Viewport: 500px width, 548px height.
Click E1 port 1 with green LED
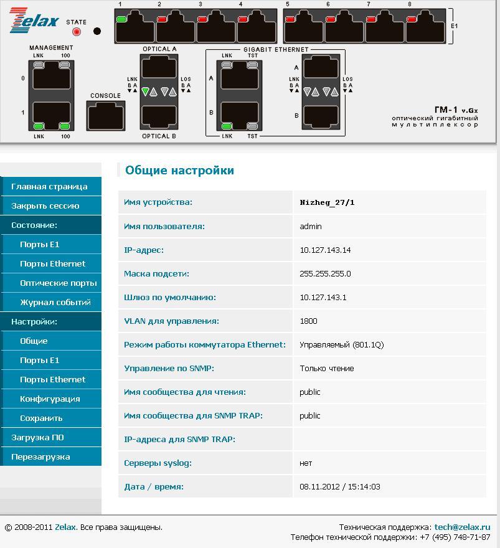click(x=135, y=27)
